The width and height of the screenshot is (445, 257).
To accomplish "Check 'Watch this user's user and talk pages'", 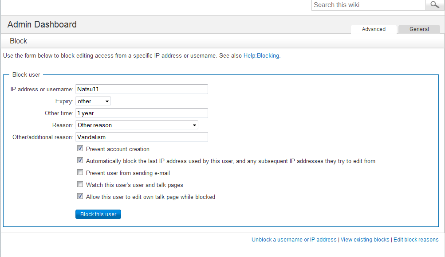I will pos(80,184).
